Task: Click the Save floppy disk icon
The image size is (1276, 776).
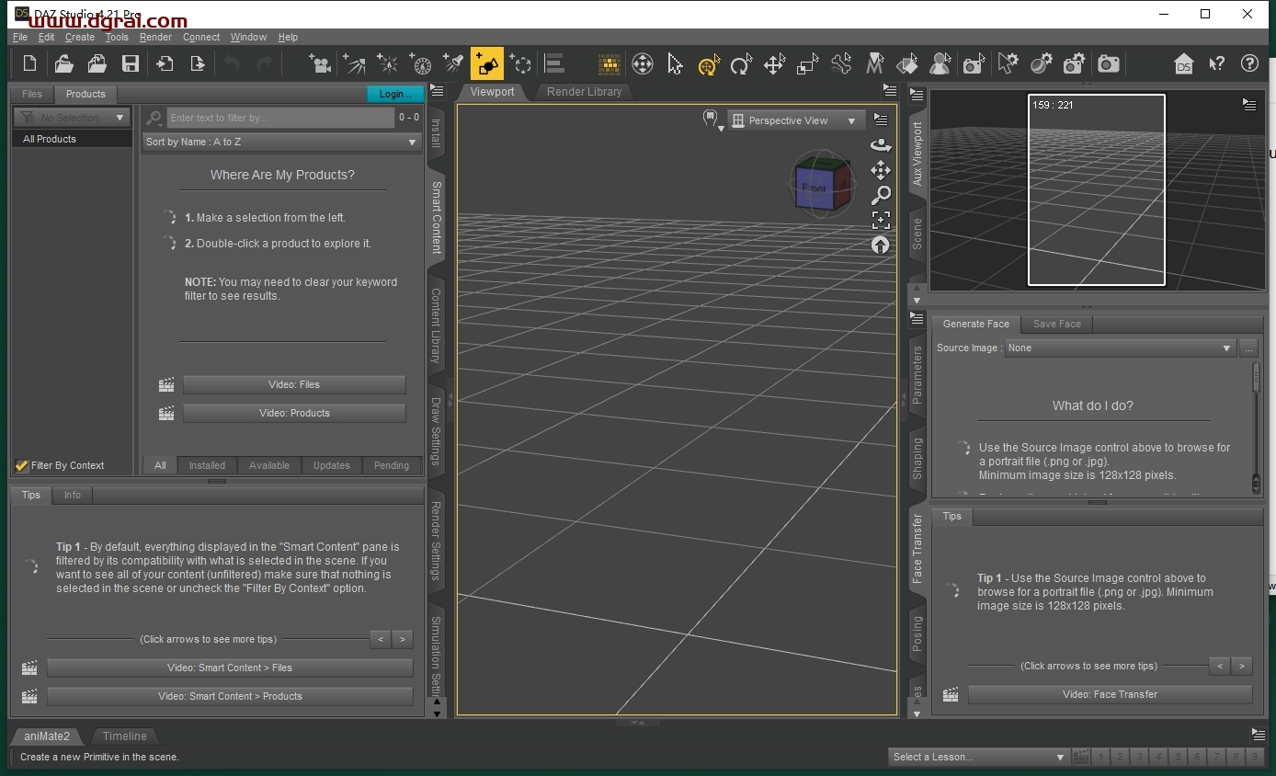Action: [131, 63]
